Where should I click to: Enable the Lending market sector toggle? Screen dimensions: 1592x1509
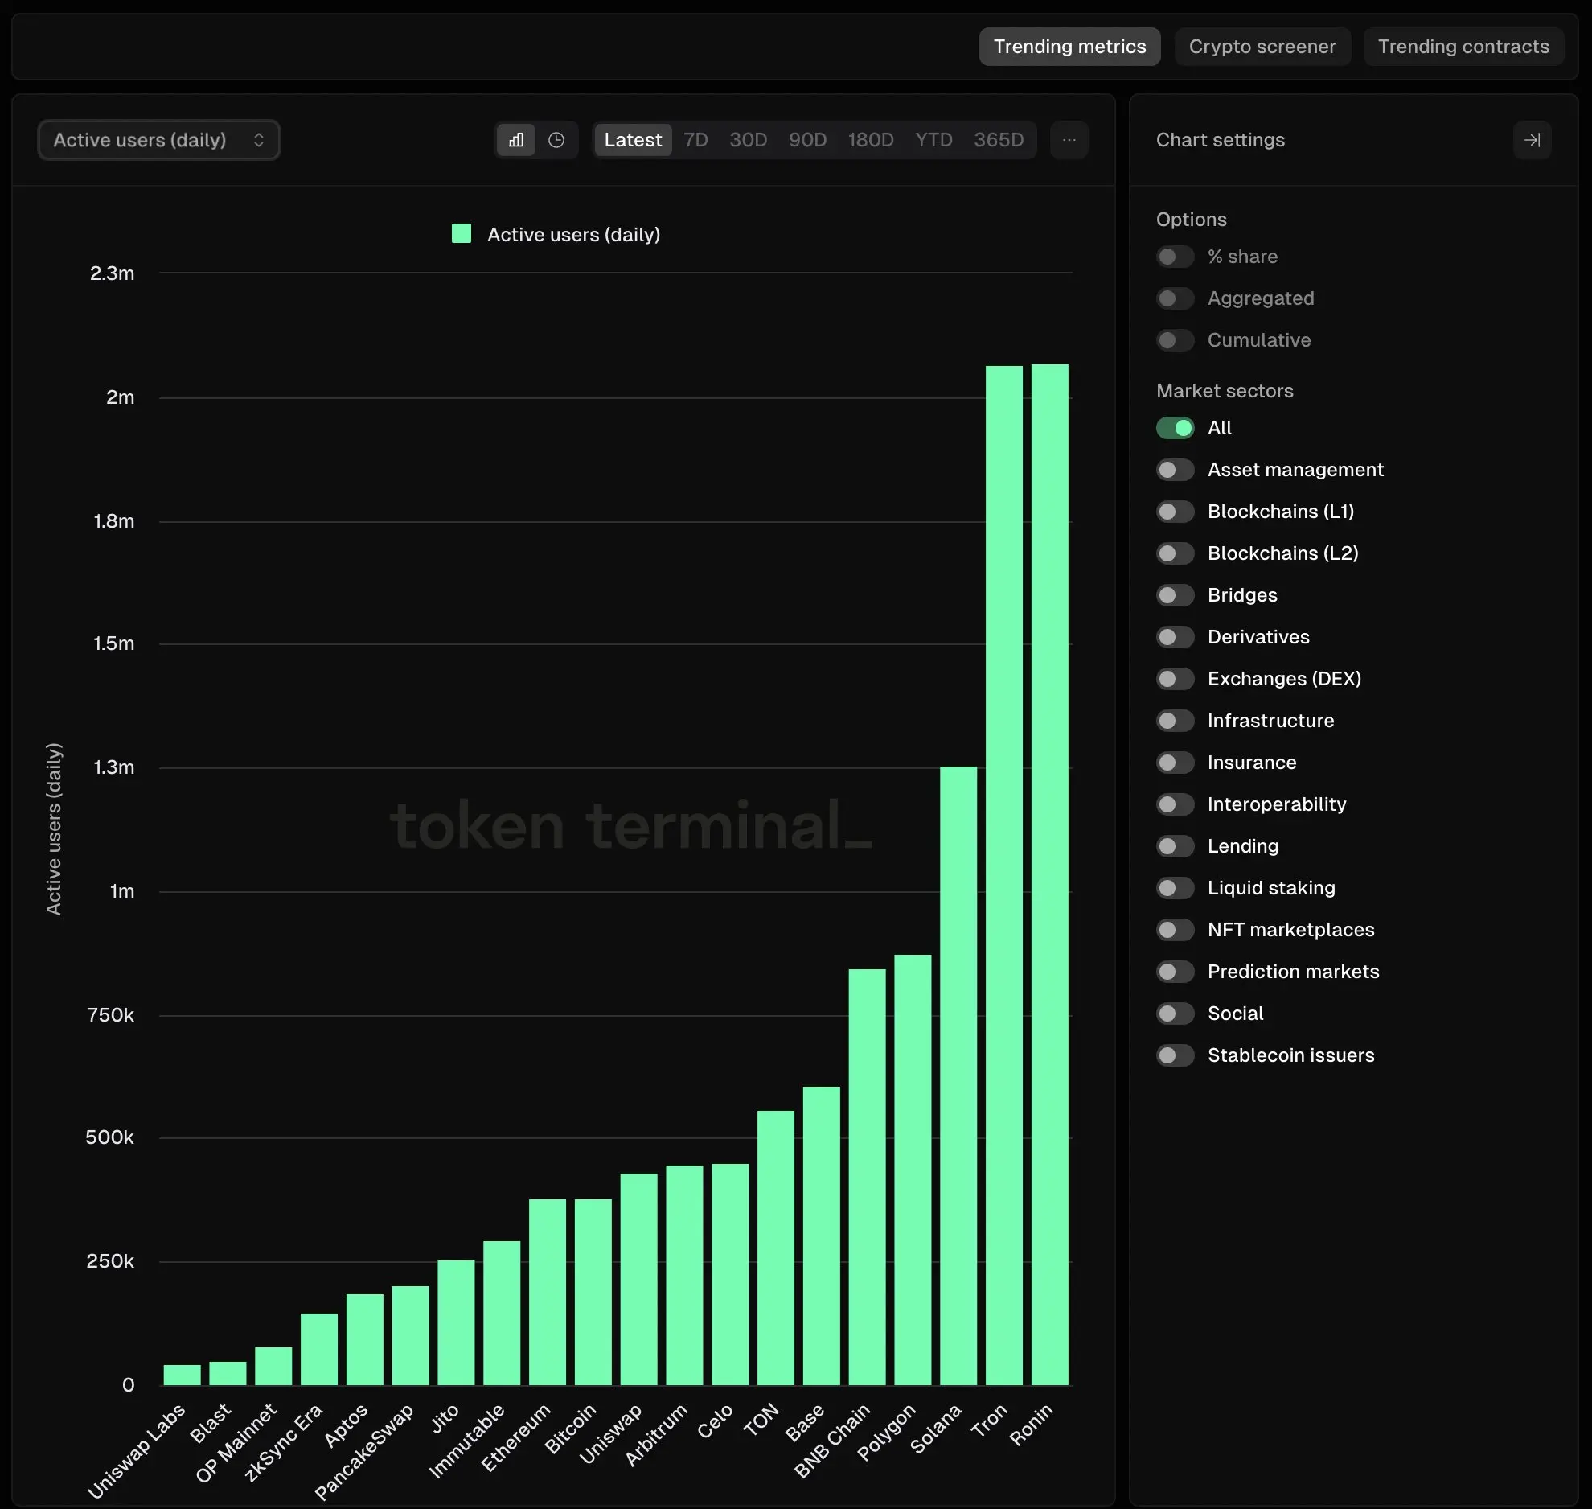(1174, 845)
